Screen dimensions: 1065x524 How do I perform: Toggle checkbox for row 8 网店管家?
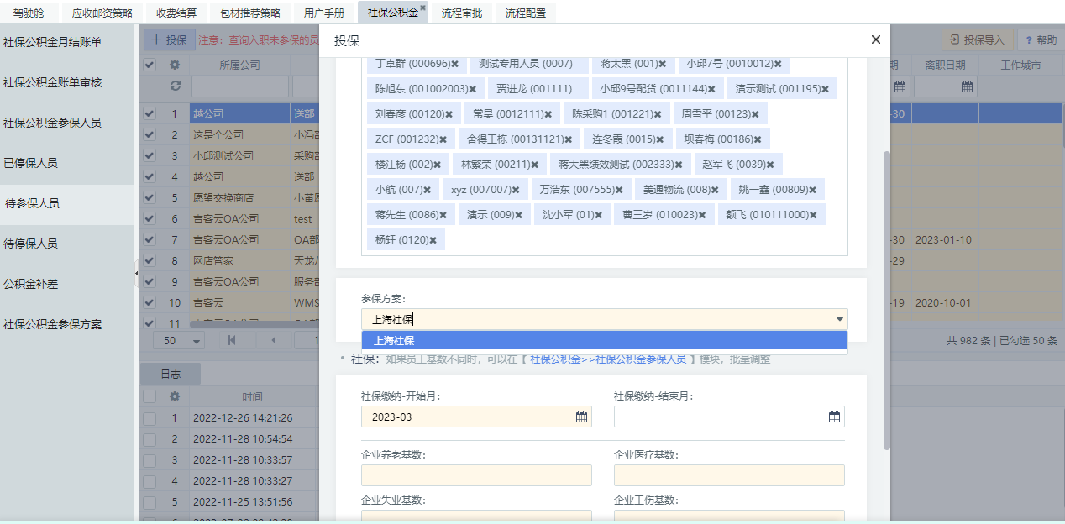(149, 260)
